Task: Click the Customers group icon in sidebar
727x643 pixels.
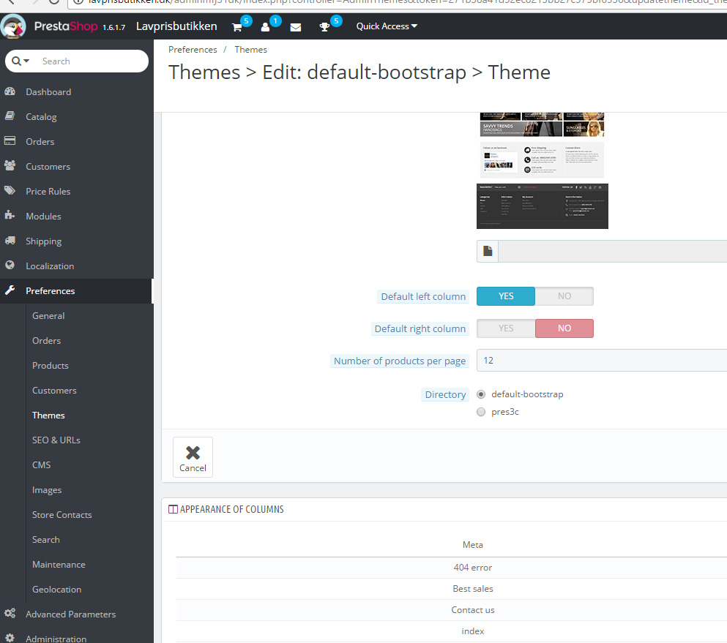Action: click(x=10, y=165)
